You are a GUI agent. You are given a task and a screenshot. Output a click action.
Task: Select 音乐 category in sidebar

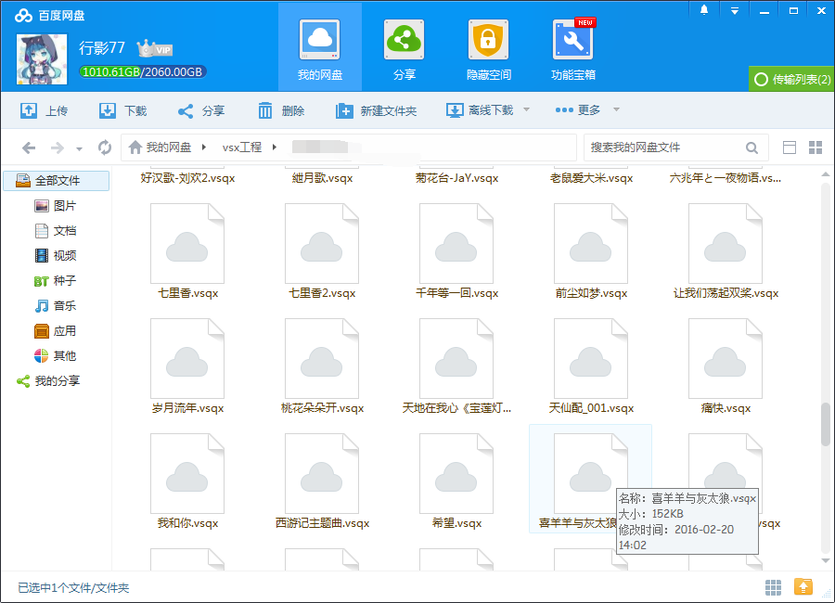click(x=56, y=306)
